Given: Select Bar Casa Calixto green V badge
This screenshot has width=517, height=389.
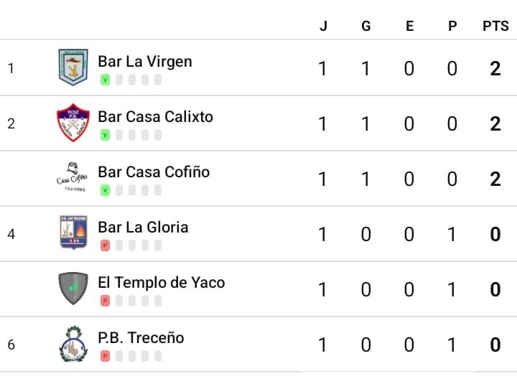Looking at the screenshot, I should (105, 135).
